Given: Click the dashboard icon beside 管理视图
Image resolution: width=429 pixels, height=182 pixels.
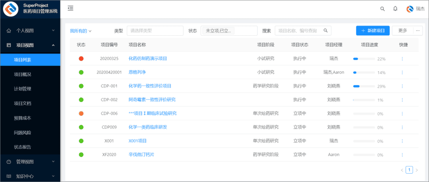Looking at the screenshot, I should [x=8, y=162].
